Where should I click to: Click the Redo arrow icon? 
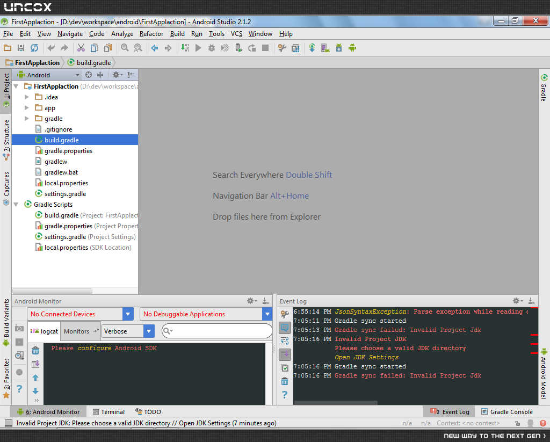(x=64, y=48)
